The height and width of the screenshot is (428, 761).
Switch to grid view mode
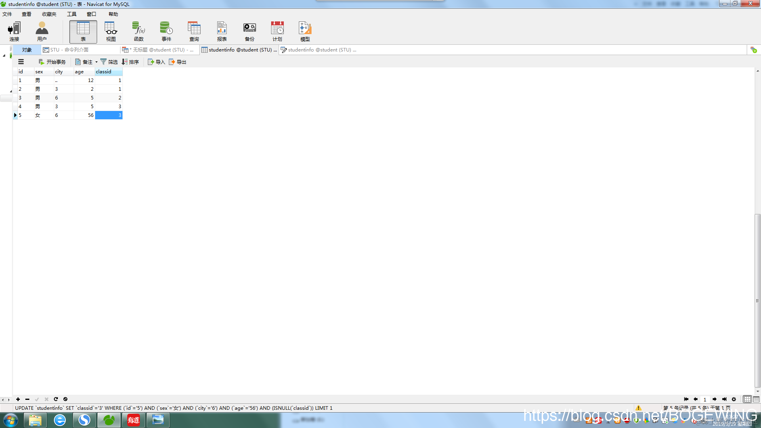pyautogui.click(x=747, y=399)
